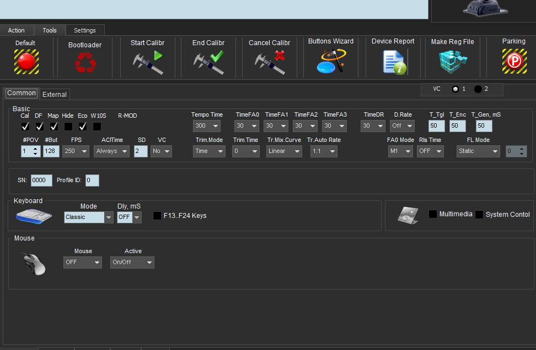Screen dimensions: 536x350
Task: Enable the Multimedia checkbox
Action: [x=433, y=214]
